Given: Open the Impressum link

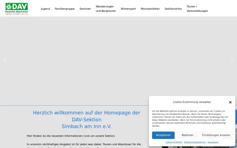Looking at the screenshot, I should (213, 142).
